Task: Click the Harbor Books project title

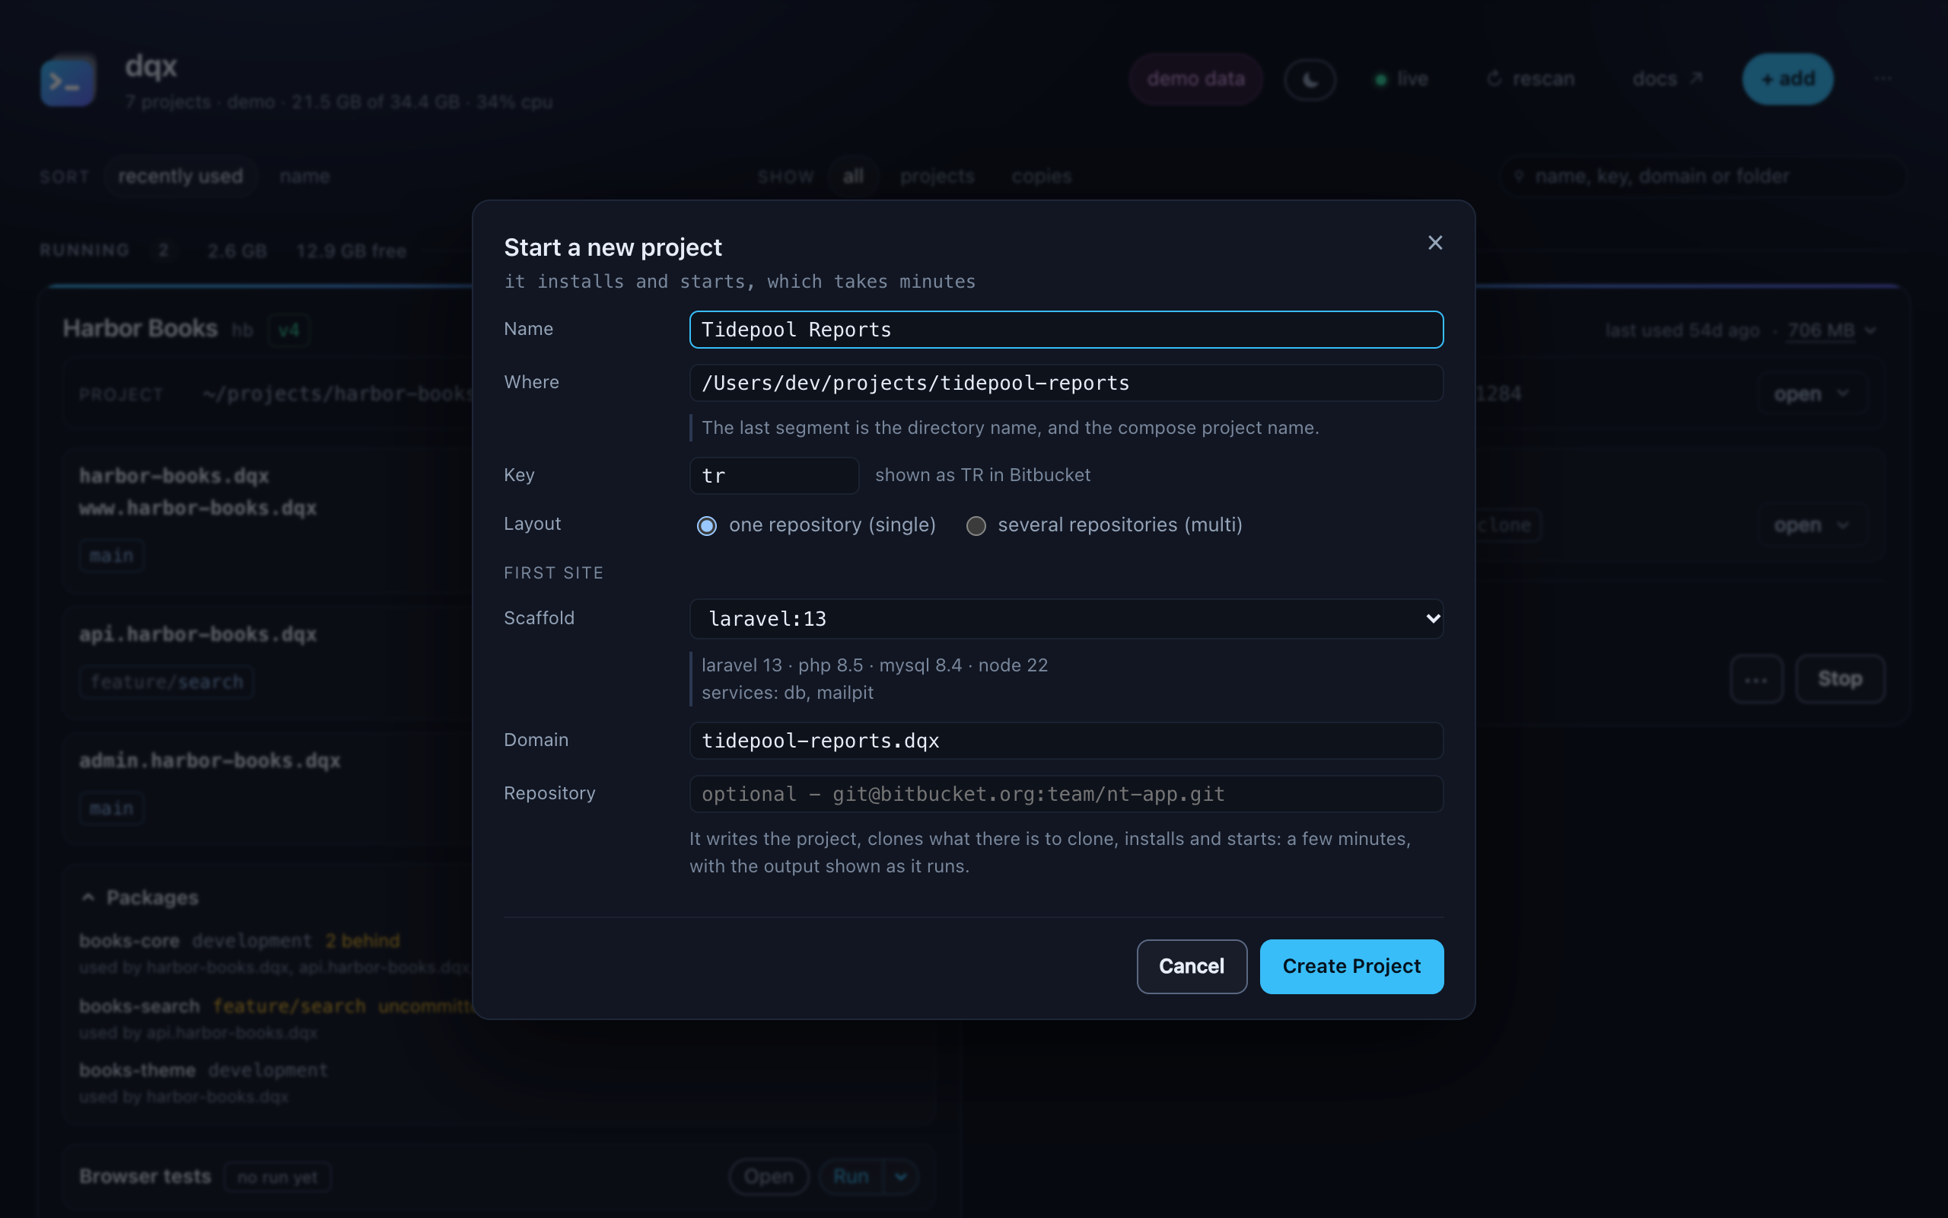Action: (x=140, y=329)
